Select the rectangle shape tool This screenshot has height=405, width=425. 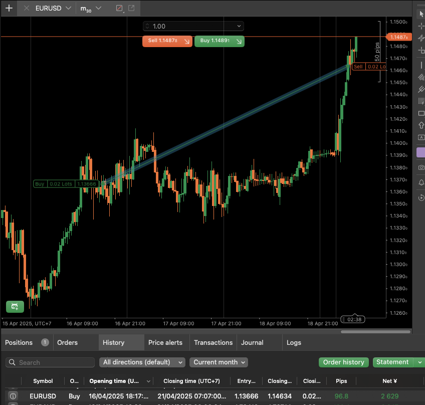pos(421,113)
